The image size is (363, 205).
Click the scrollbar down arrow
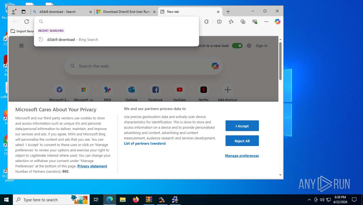pyautogui.click(x=280, y=175)
